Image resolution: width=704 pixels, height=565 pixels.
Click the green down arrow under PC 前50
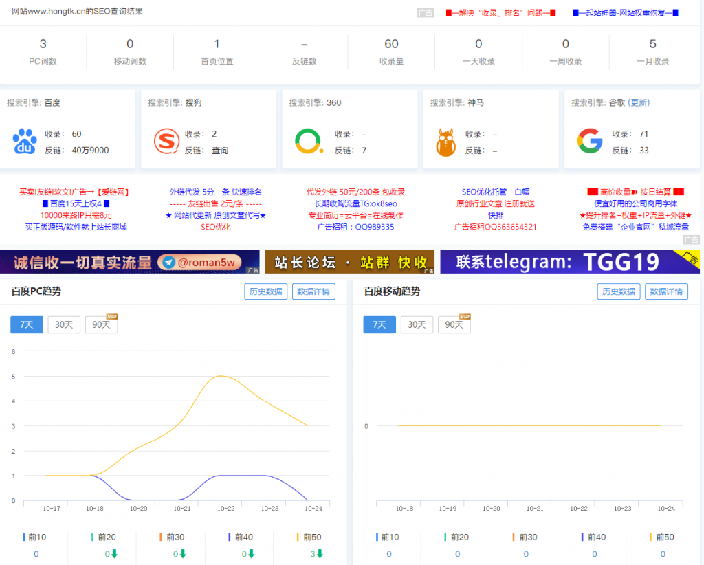320,554
